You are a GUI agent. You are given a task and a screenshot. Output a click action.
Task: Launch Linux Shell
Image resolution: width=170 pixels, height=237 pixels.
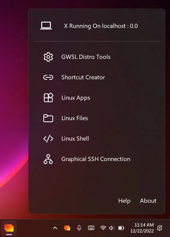pos(75,138)
